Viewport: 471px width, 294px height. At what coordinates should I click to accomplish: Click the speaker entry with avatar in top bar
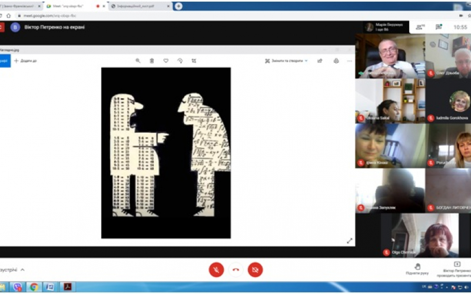coord(386,27)
